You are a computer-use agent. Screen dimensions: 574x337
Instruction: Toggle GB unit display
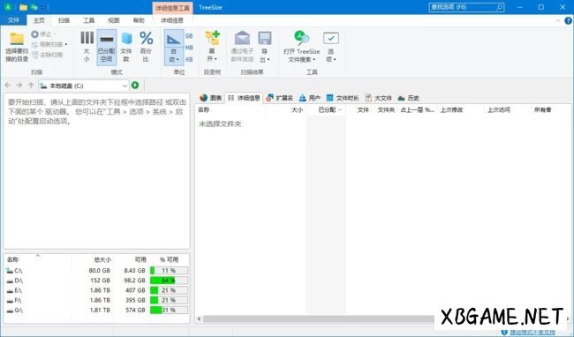click(x=189, y=36)
